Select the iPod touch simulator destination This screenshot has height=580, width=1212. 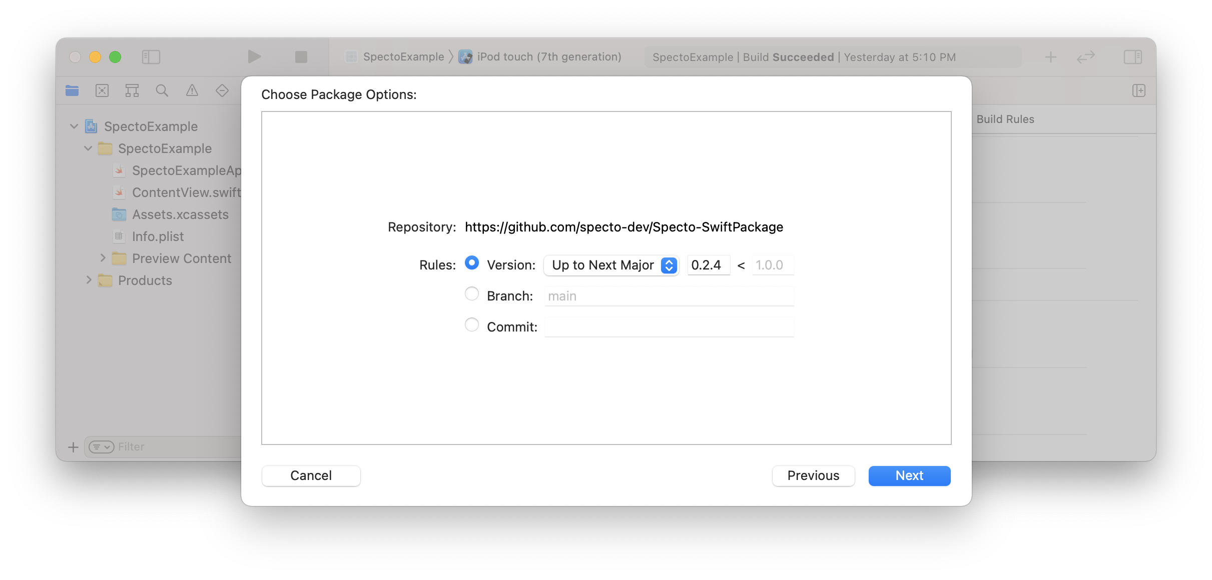pos(540,57)
